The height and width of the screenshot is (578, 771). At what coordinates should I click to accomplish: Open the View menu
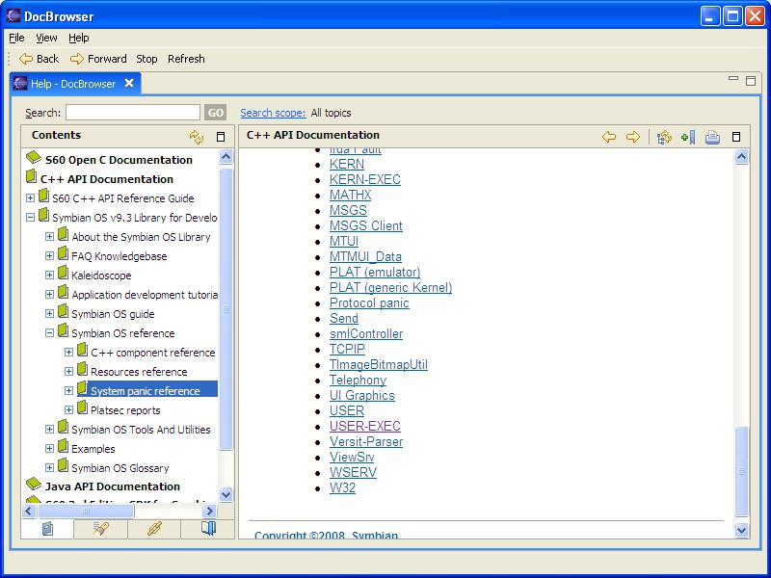pos(46,38)
